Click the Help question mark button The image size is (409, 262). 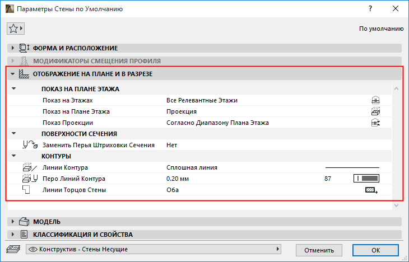(x=370, y=10)
